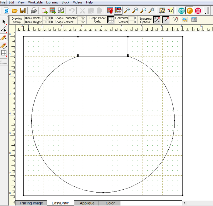The height and width of the screenshot is (206, 213).
Task: Select the Grid tool
Action: pyautogui.click(x=4, y=53)
